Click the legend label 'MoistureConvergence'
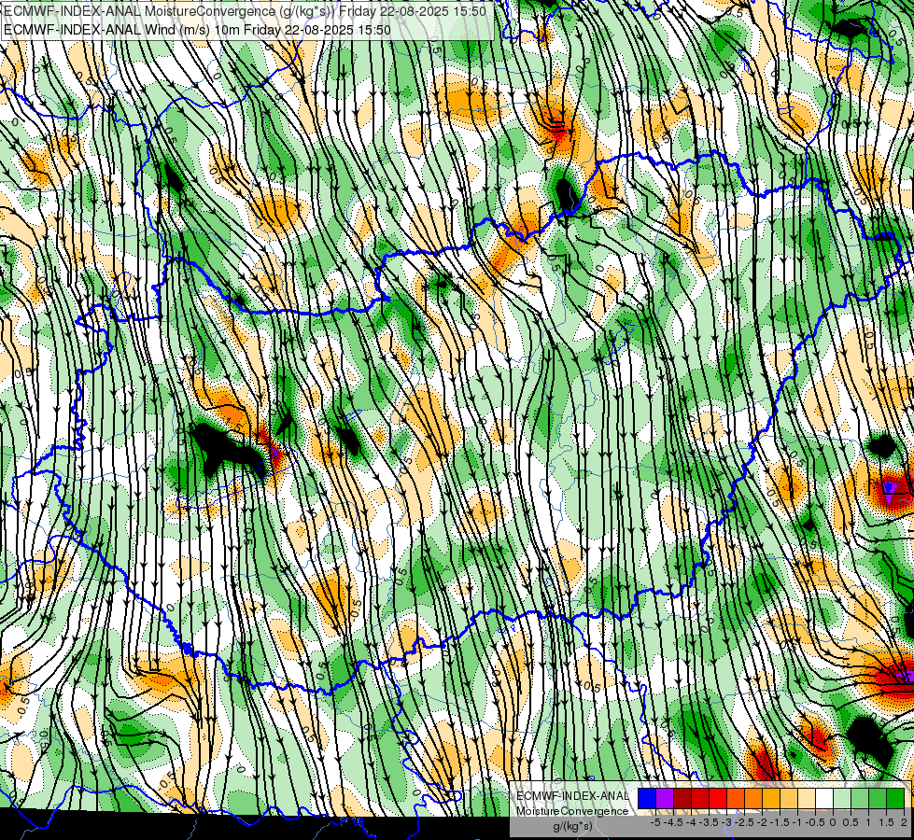 pyautogui.click(x=572, y=811)
